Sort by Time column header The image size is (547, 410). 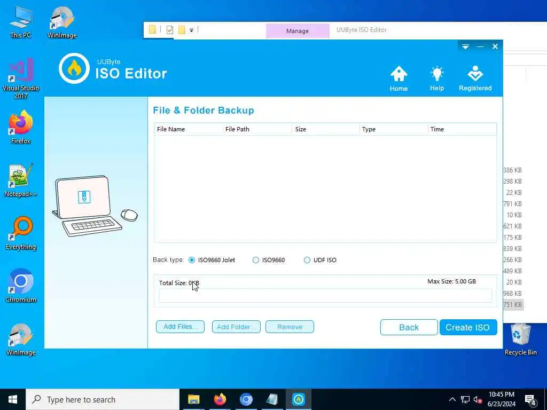point(462,129)
